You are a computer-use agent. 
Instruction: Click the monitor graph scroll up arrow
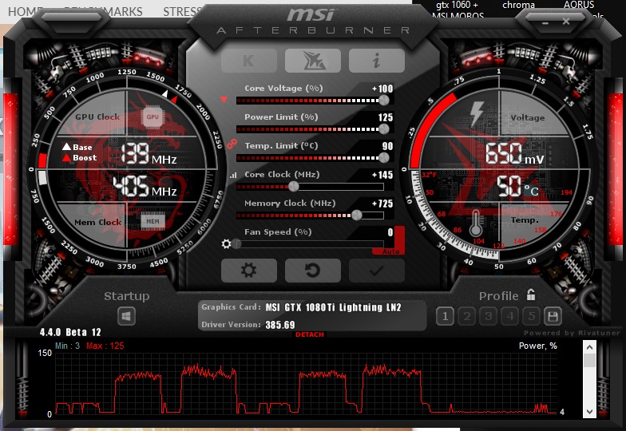tap(589, 346)
